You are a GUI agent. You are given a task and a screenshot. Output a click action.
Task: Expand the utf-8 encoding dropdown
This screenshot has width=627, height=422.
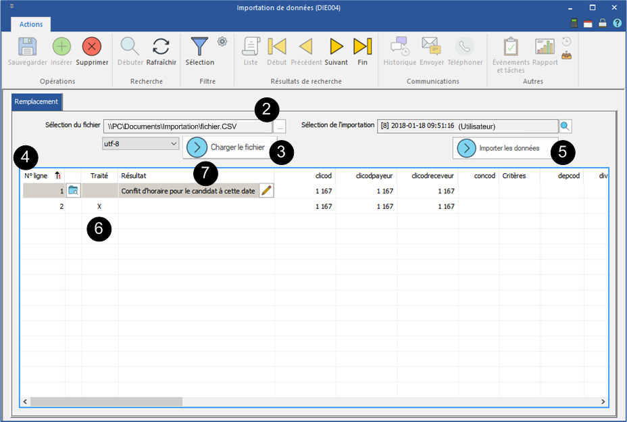click(x=174, y=144)
